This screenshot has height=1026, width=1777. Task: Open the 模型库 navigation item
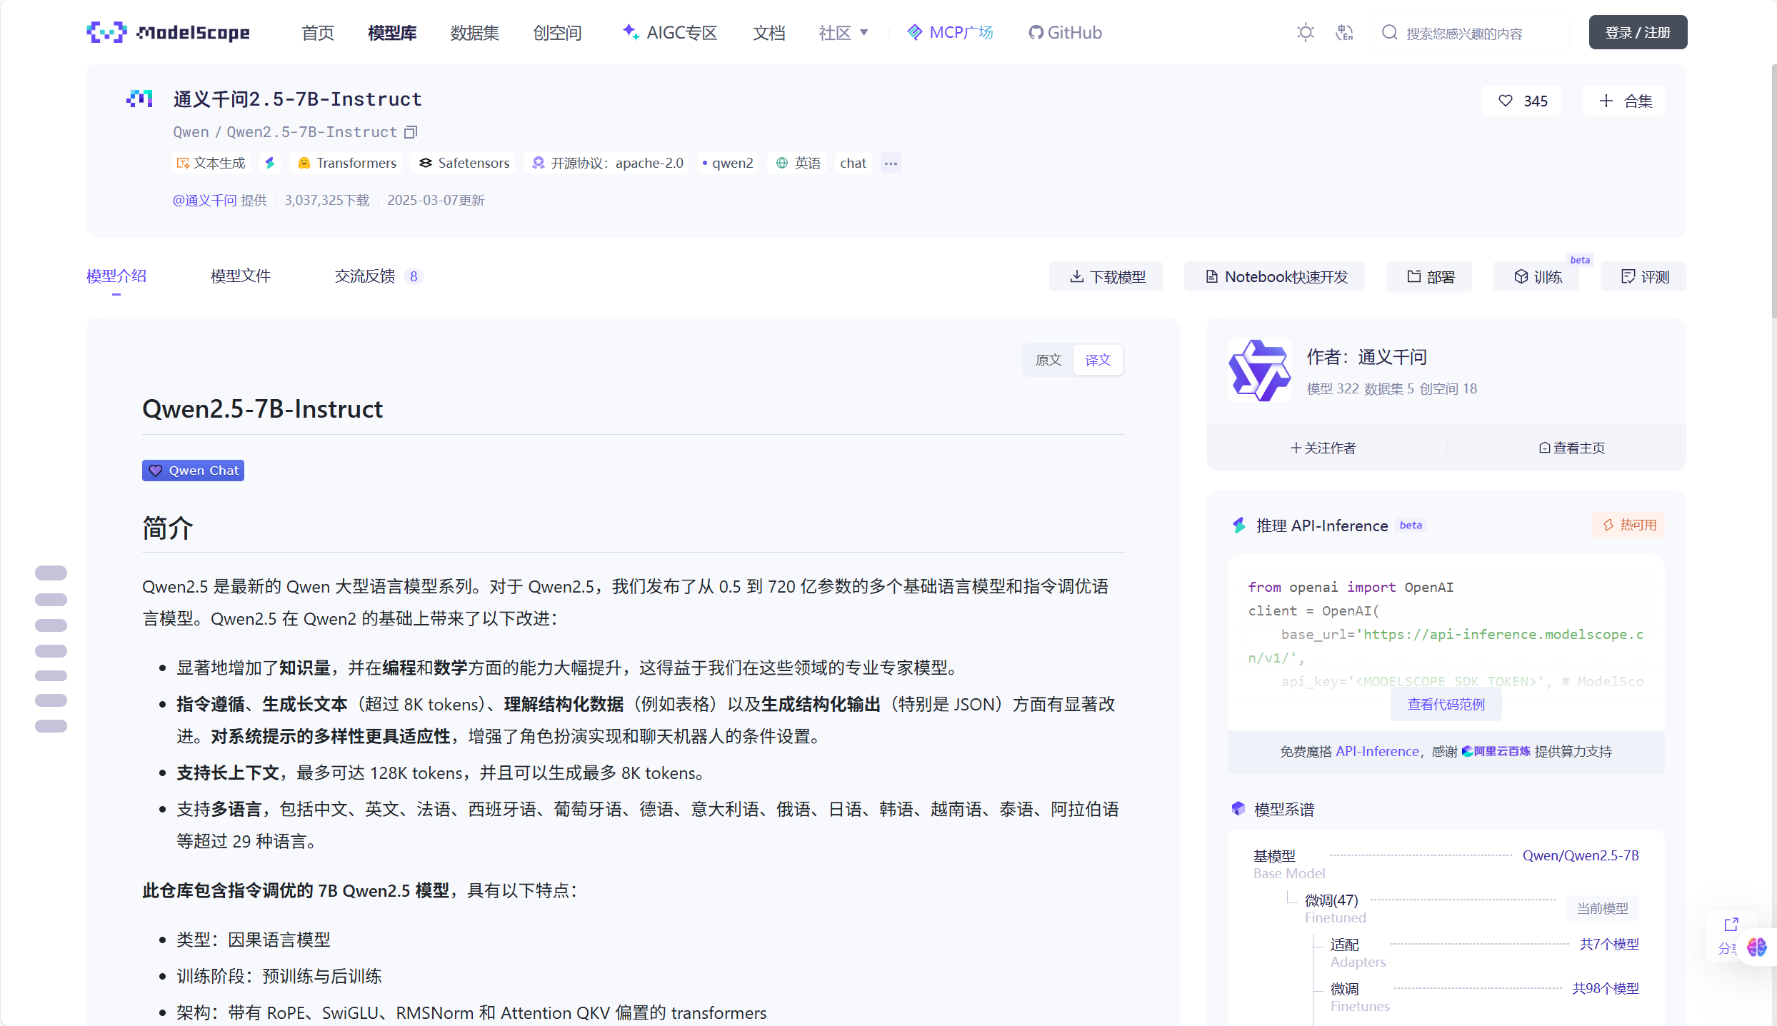click(392, 33)
